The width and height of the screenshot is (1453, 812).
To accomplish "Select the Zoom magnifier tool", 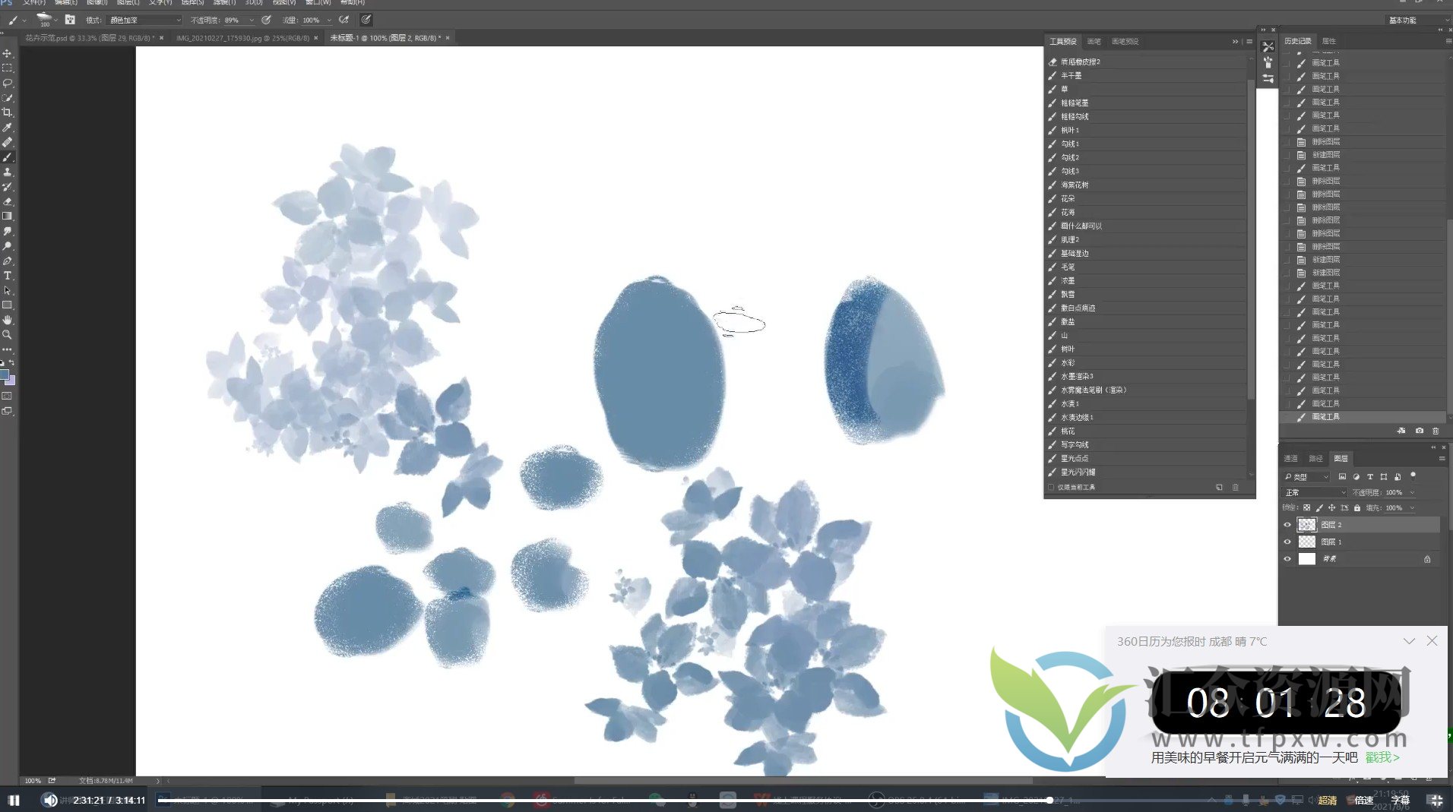I will coord(8,334).
